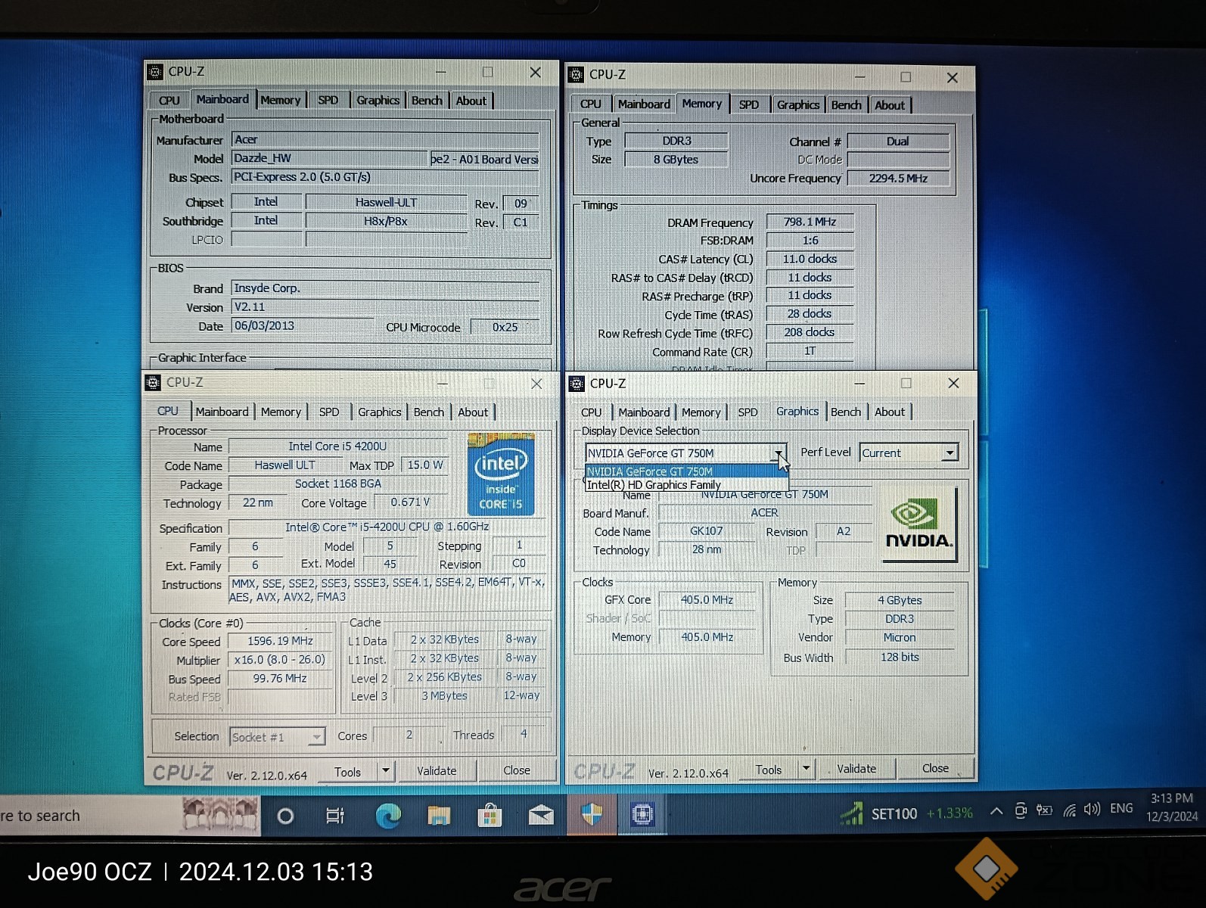Click the GFX Core clock value 405.0 MHz
1206x908 pixels.
[x=707, y=600]
